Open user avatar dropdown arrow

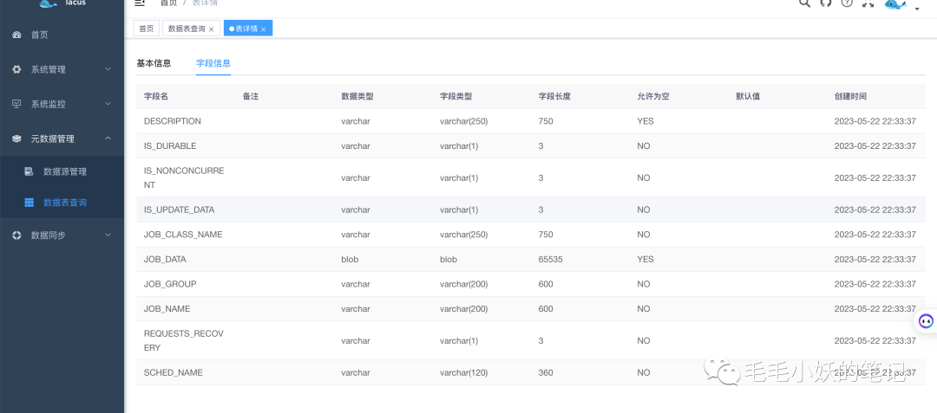coord(917,9)
